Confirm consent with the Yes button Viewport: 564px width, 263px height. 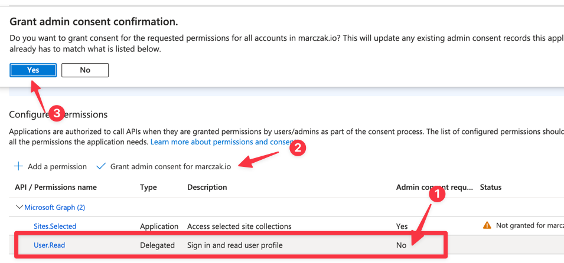(x=32, y=70)
